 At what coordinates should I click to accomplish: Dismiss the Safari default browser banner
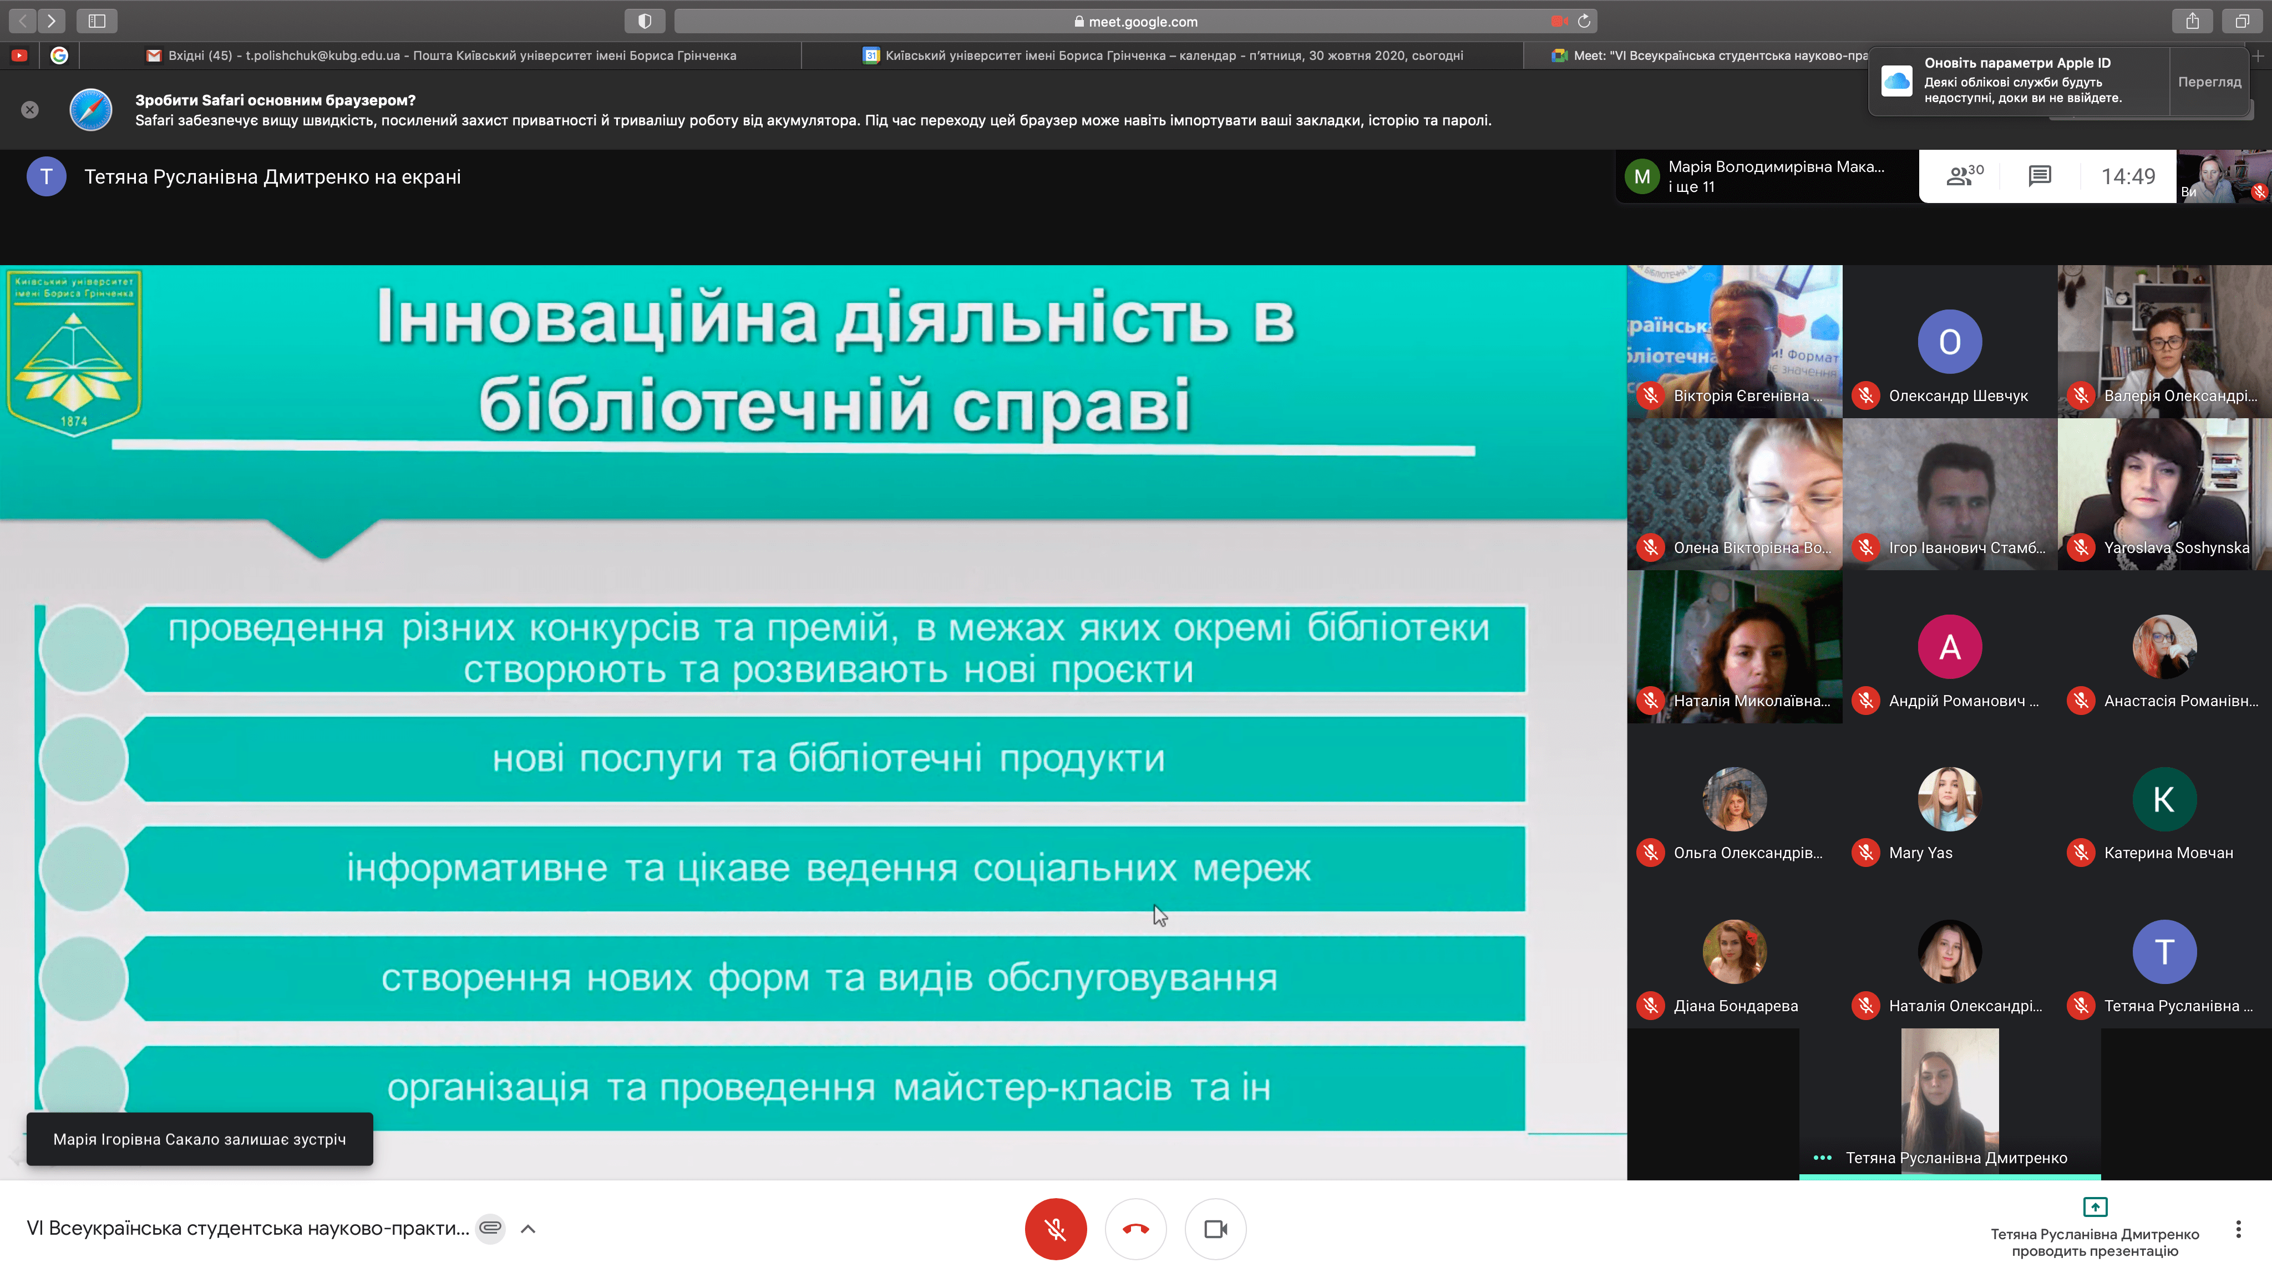coord(30,109)
